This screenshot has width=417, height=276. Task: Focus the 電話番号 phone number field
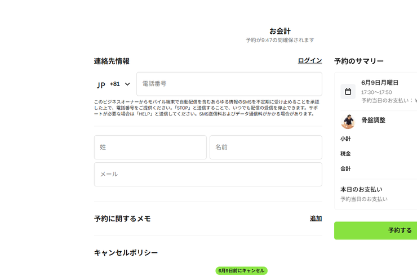tap(229, 84)
